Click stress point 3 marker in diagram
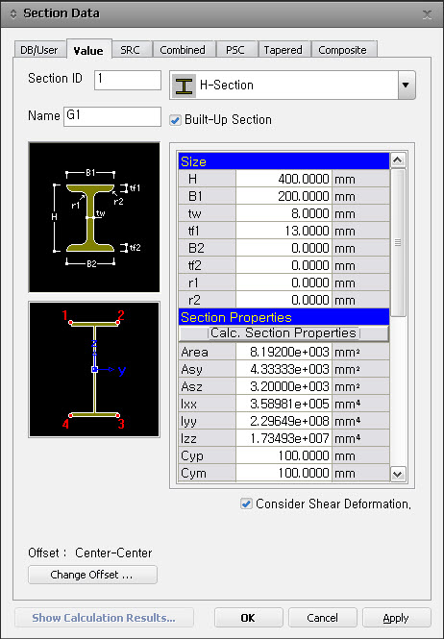Screen dimensions: 444x639 [x=118, y=415]
